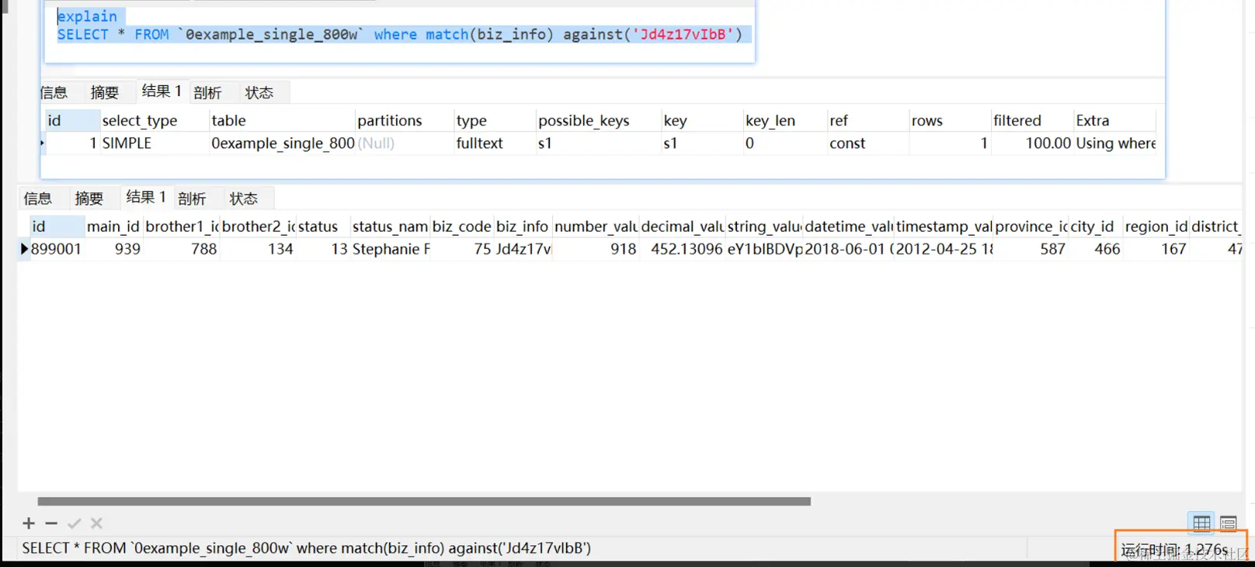Screen dimensions: 1255x567
Task: Select the status_name column header
Action: click(x=390, y=226)
